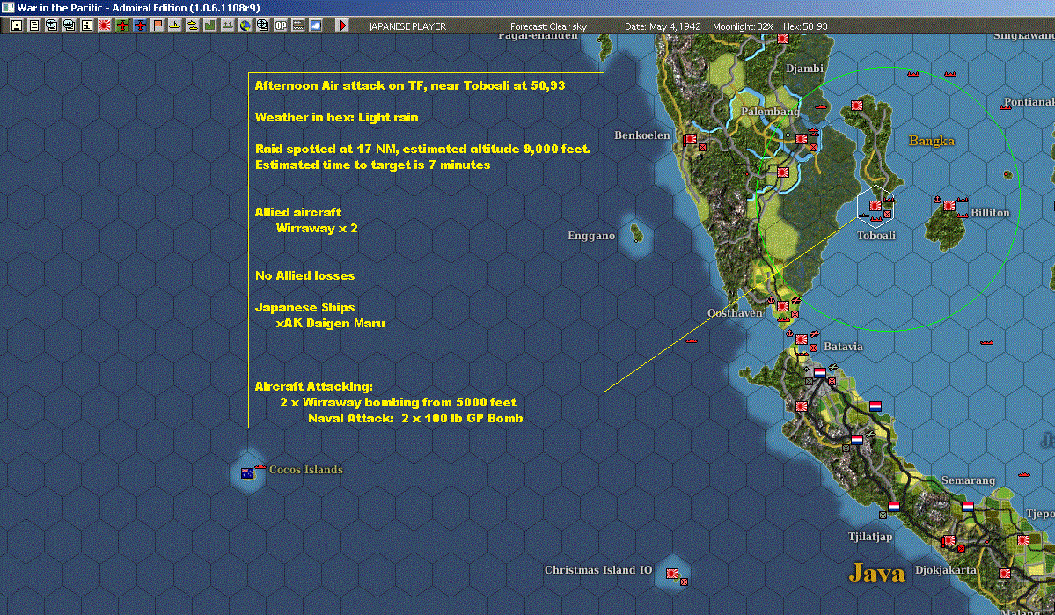Select the Japanese flag base at Toboali

876,206
